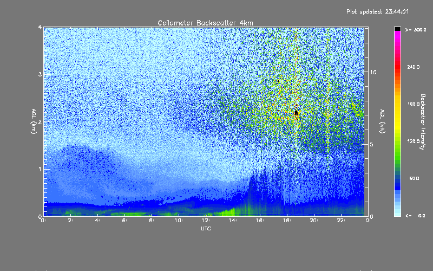Click the magenta band of the color scale
Viewport: 433px width, 271px height.
coord(397,35)
